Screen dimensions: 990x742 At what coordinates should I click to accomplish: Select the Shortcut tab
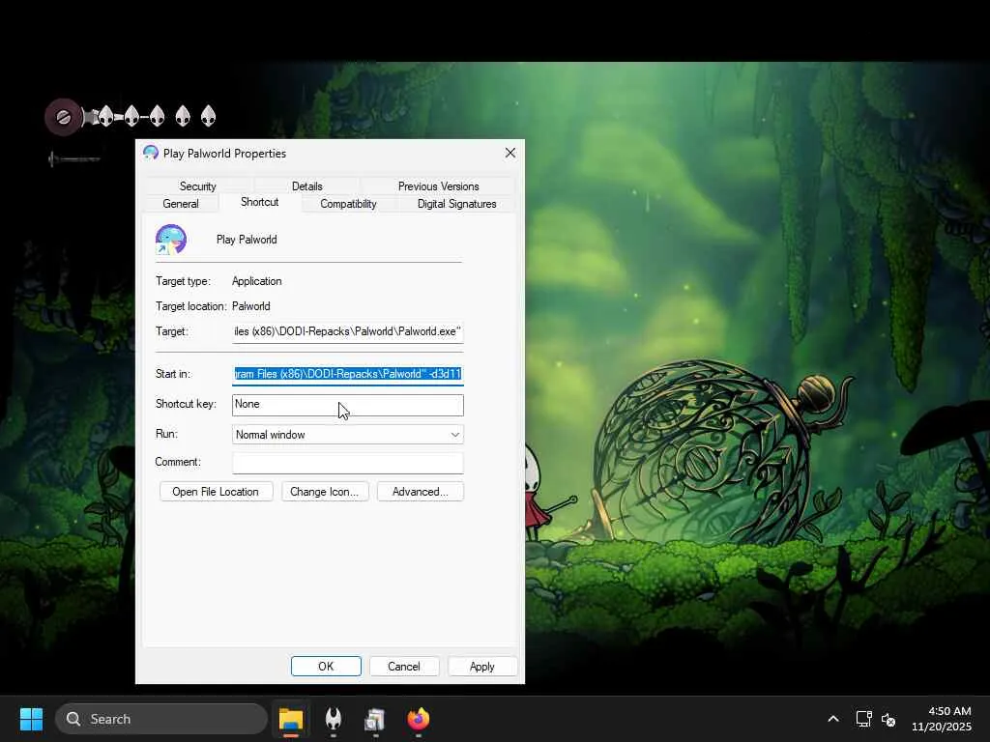click(259, 202)
